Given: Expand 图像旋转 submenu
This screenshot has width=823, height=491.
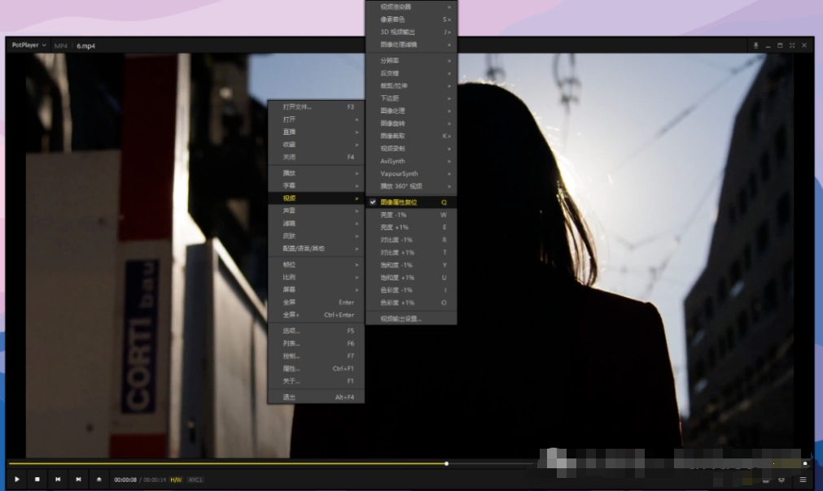Looking at the screenshot, I should [x=411, y=124].
